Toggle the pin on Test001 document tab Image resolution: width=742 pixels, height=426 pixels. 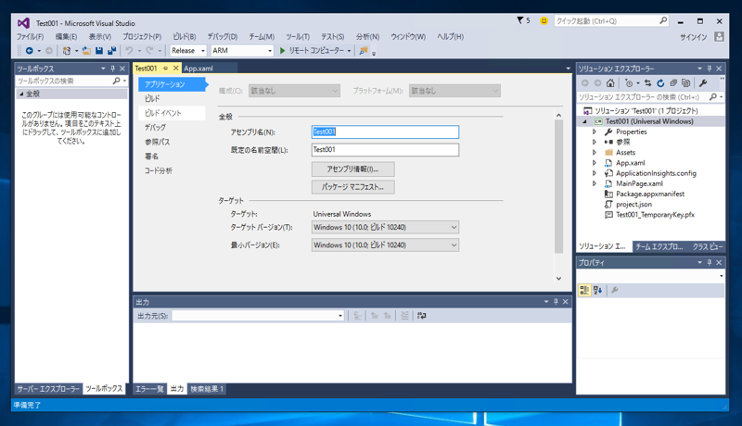tap(166, 69)
